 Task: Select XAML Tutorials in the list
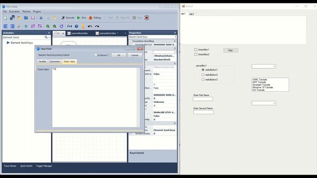[x=260, y=80]
